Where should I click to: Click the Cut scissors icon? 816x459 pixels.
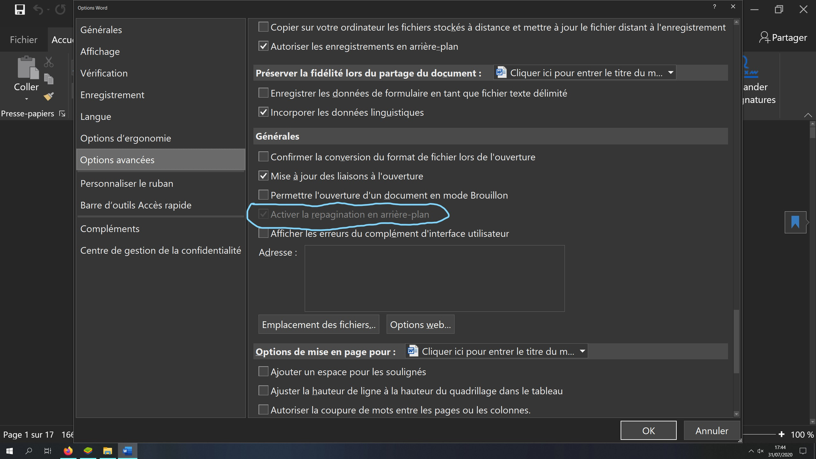point(48,62)
